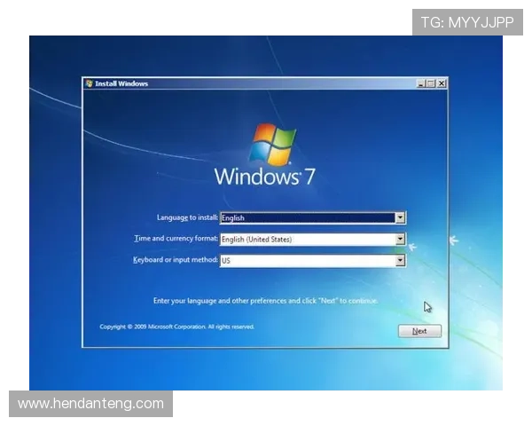Viewport: 532px width, 426px height.
Task: Open the Language to install dropdown arrow
Action: click(401, 217)
